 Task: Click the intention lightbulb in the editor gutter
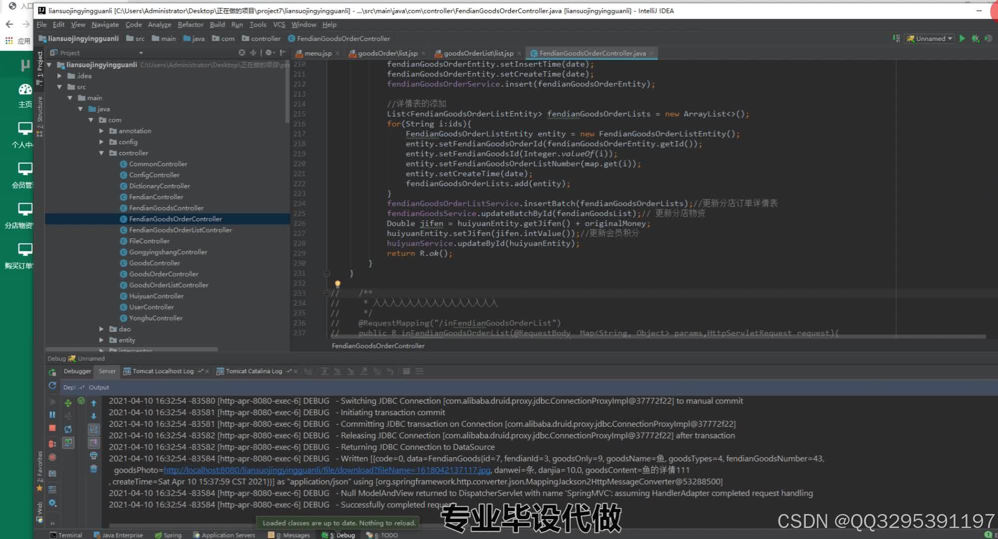tap(337, 284)
